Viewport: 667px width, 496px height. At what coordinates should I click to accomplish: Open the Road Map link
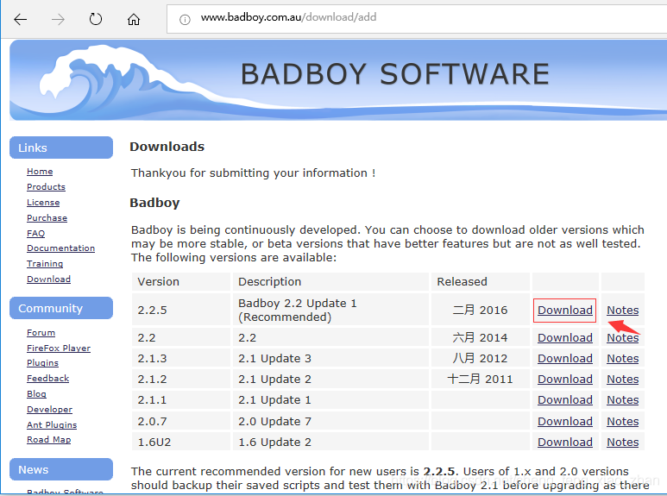point(49,439)
